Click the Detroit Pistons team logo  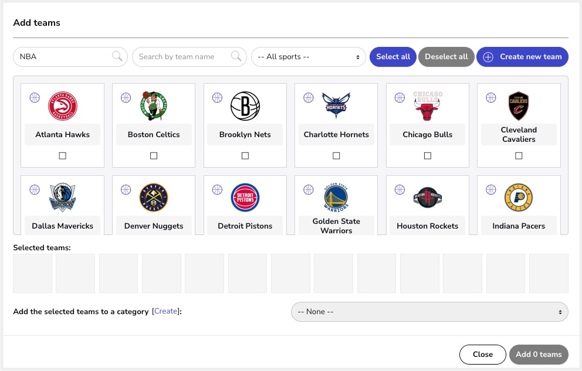pos(245,198)
